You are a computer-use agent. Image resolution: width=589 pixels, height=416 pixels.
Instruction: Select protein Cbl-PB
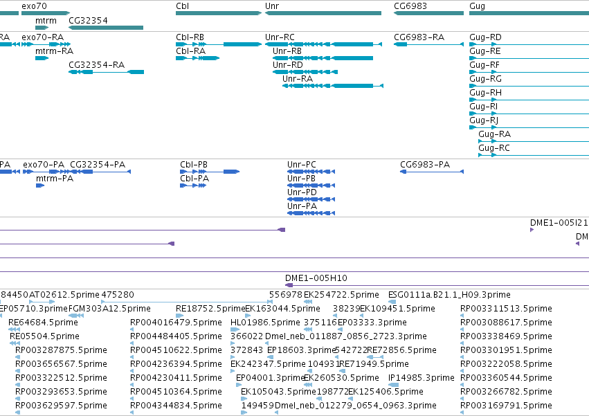point(210,172)
